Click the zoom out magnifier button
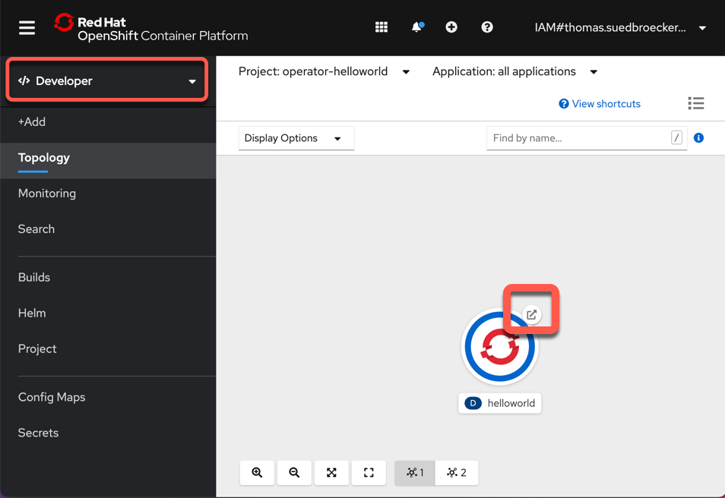This screenshot has height=498, width=725. click(294, 473)
